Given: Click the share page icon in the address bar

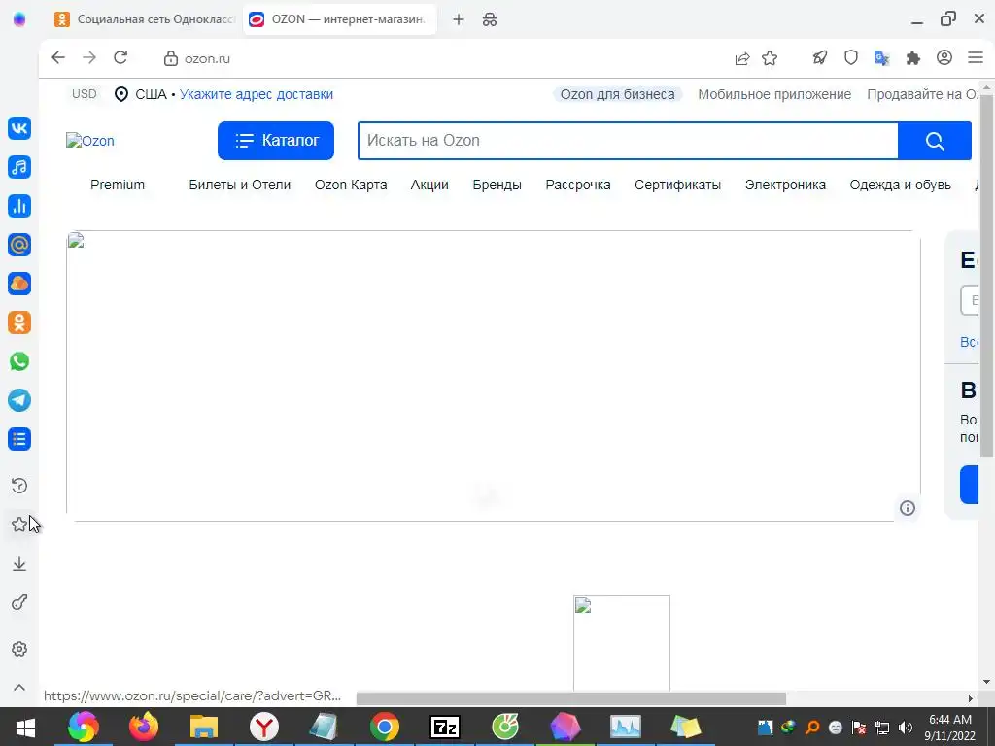Looking at the screenshot, I should [741, 58].
